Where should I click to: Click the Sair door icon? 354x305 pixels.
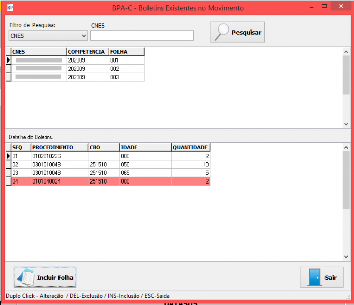pos(314,277)
